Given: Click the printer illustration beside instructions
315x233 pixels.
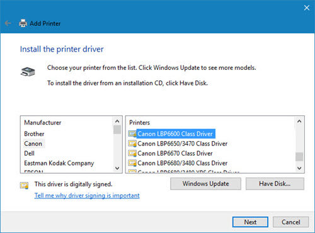Looking at the screenshot, I should point(28,72).
